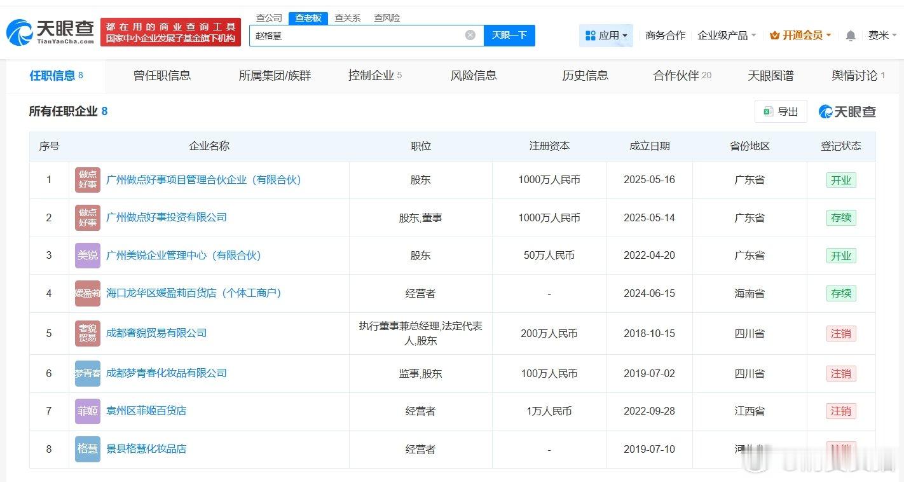
Task: Click the 存续 status tag for 广州做点好事投资有限公司
Action: pyautogui.click(x=841, y=217)
